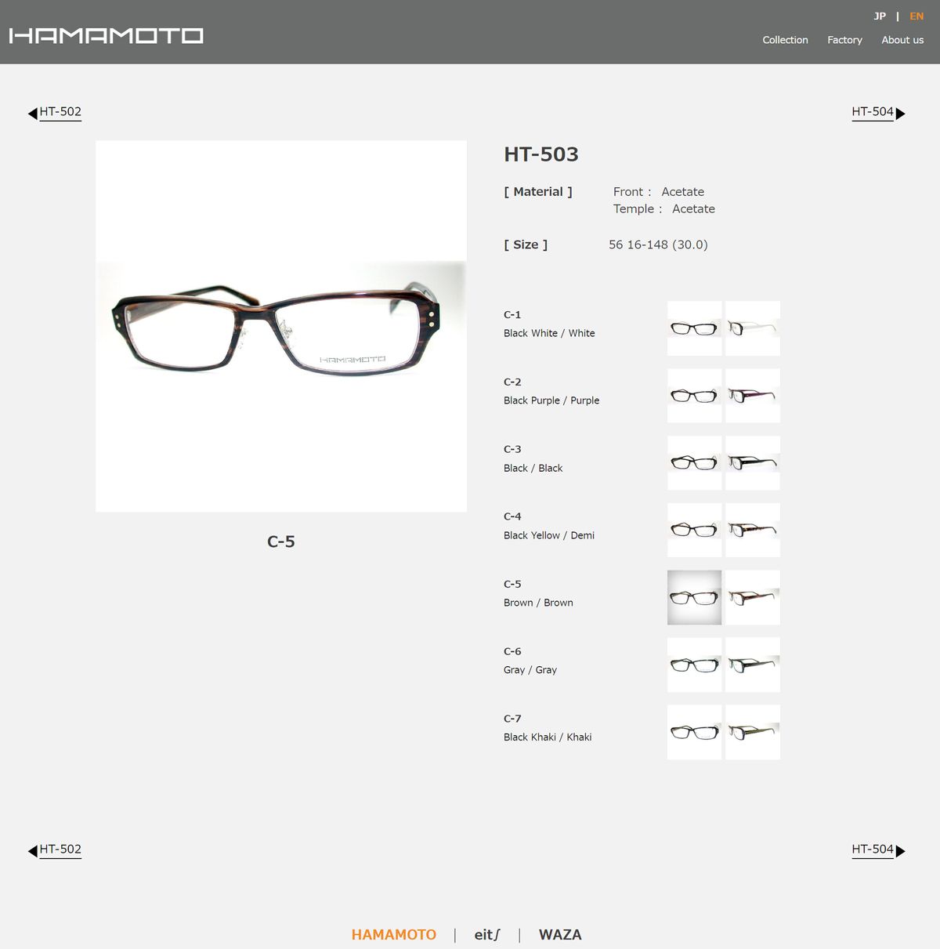View C-2 Black Purple side-view thumbnail
The height and width of the screenshot is (949, 940).
(x=753, y=396)
